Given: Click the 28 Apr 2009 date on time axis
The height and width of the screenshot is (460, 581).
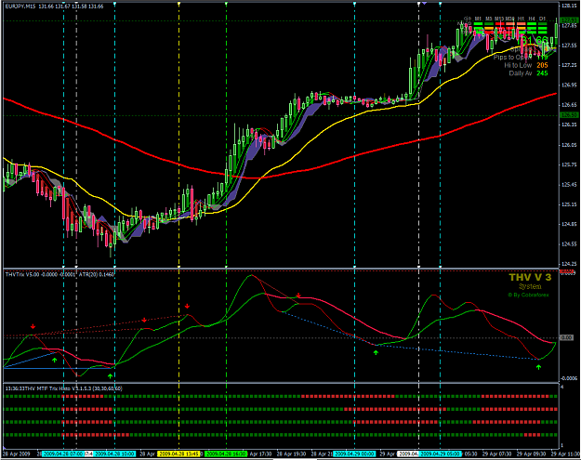Looking at the screenshot, I should [17, 453].
